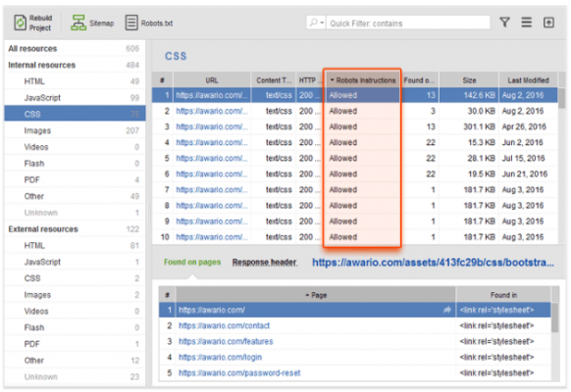The height and width of the screenshot is (392, 571).
Task: Click the Rebuild Project icon
Action: pos(21,23)
